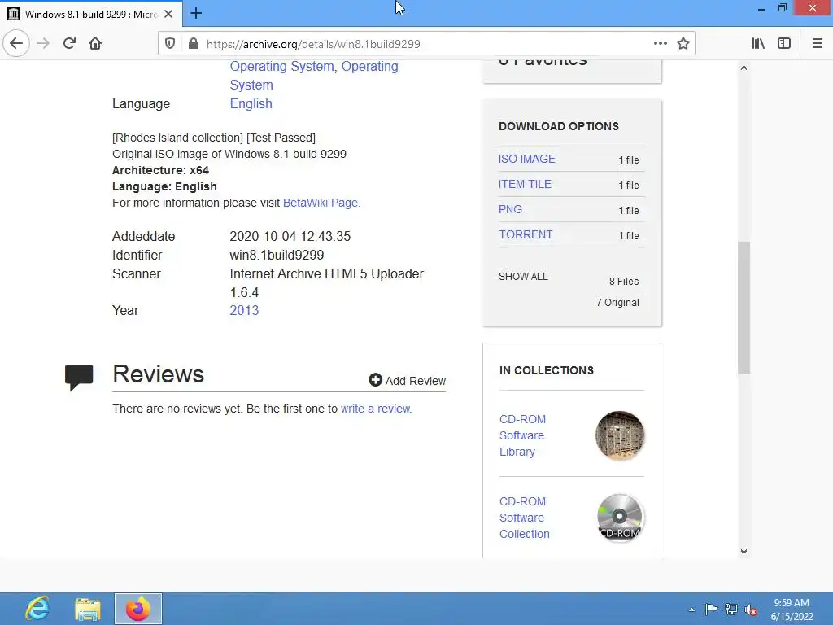833x625 pixels.
Task: Open the English language link
Action: (251, 103)
